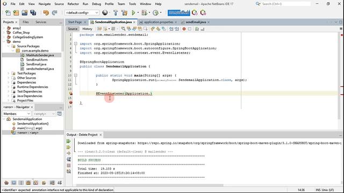344x193 pixels.
Task: Click the Undo arrow icon
Action: tap(46, 13)
